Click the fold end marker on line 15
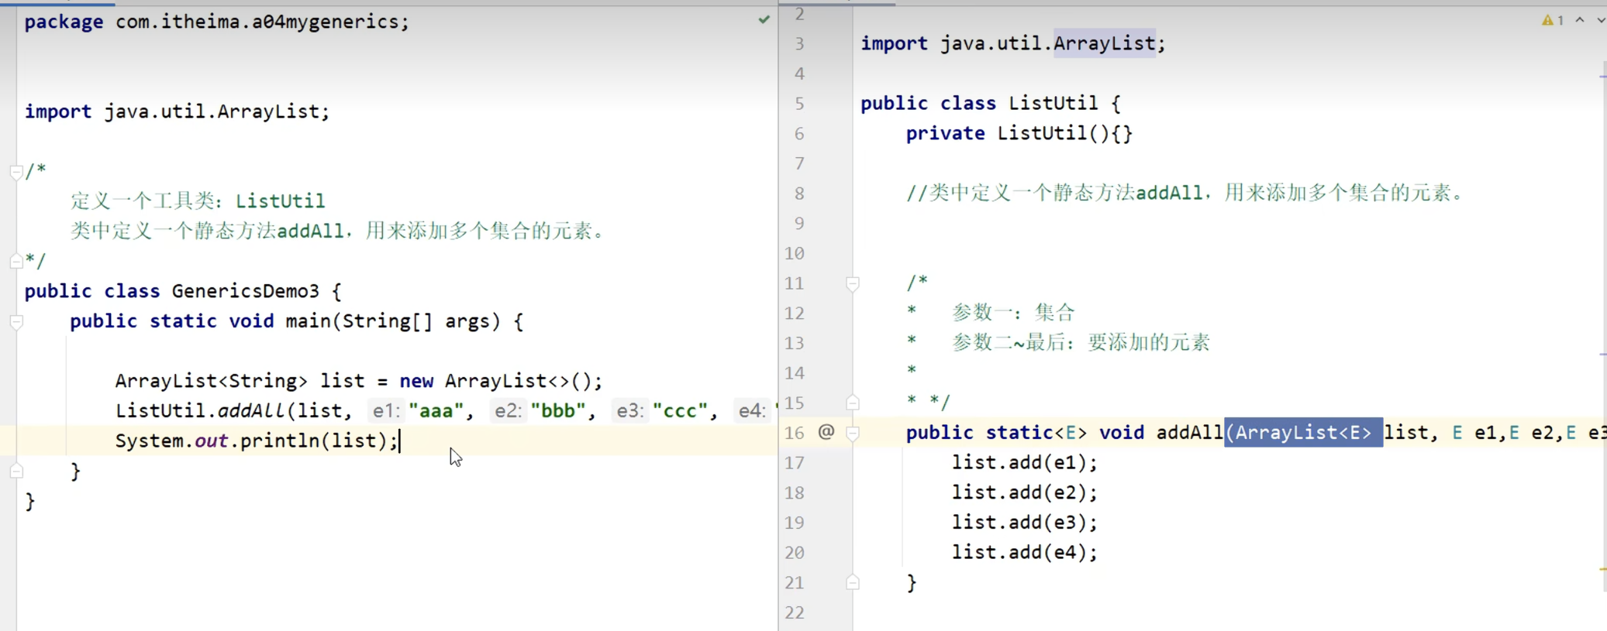 pos(853,403)
